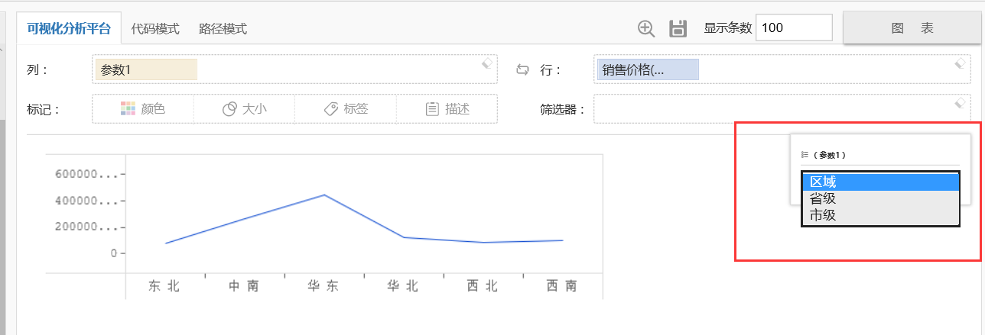The height and width of the screenshot is (335, 985).
Task: Click the 销售价格 pill in rows
Action: coord(647,69)
